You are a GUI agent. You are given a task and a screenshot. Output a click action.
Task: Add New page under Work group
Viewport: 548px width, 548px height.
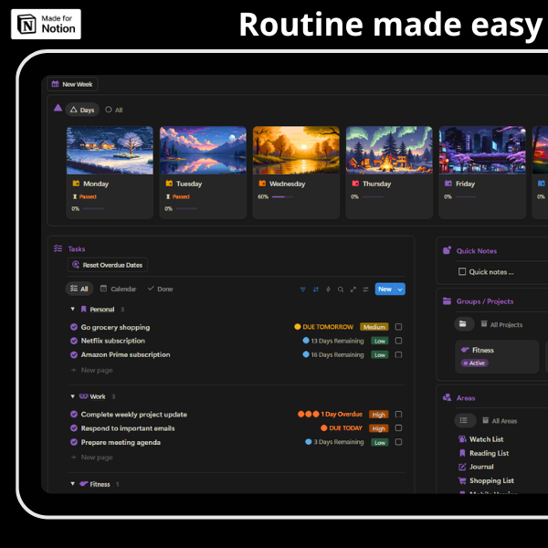point(92,458)
